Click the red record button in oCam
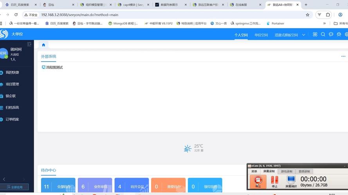 [x=258, y=181]
